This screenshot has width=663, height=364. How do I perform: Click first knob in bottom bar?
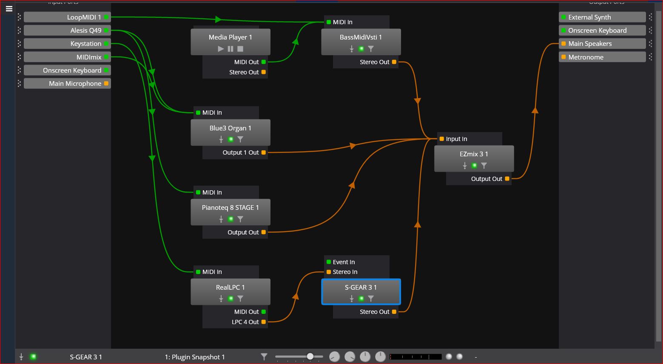(x=335, y=357)
